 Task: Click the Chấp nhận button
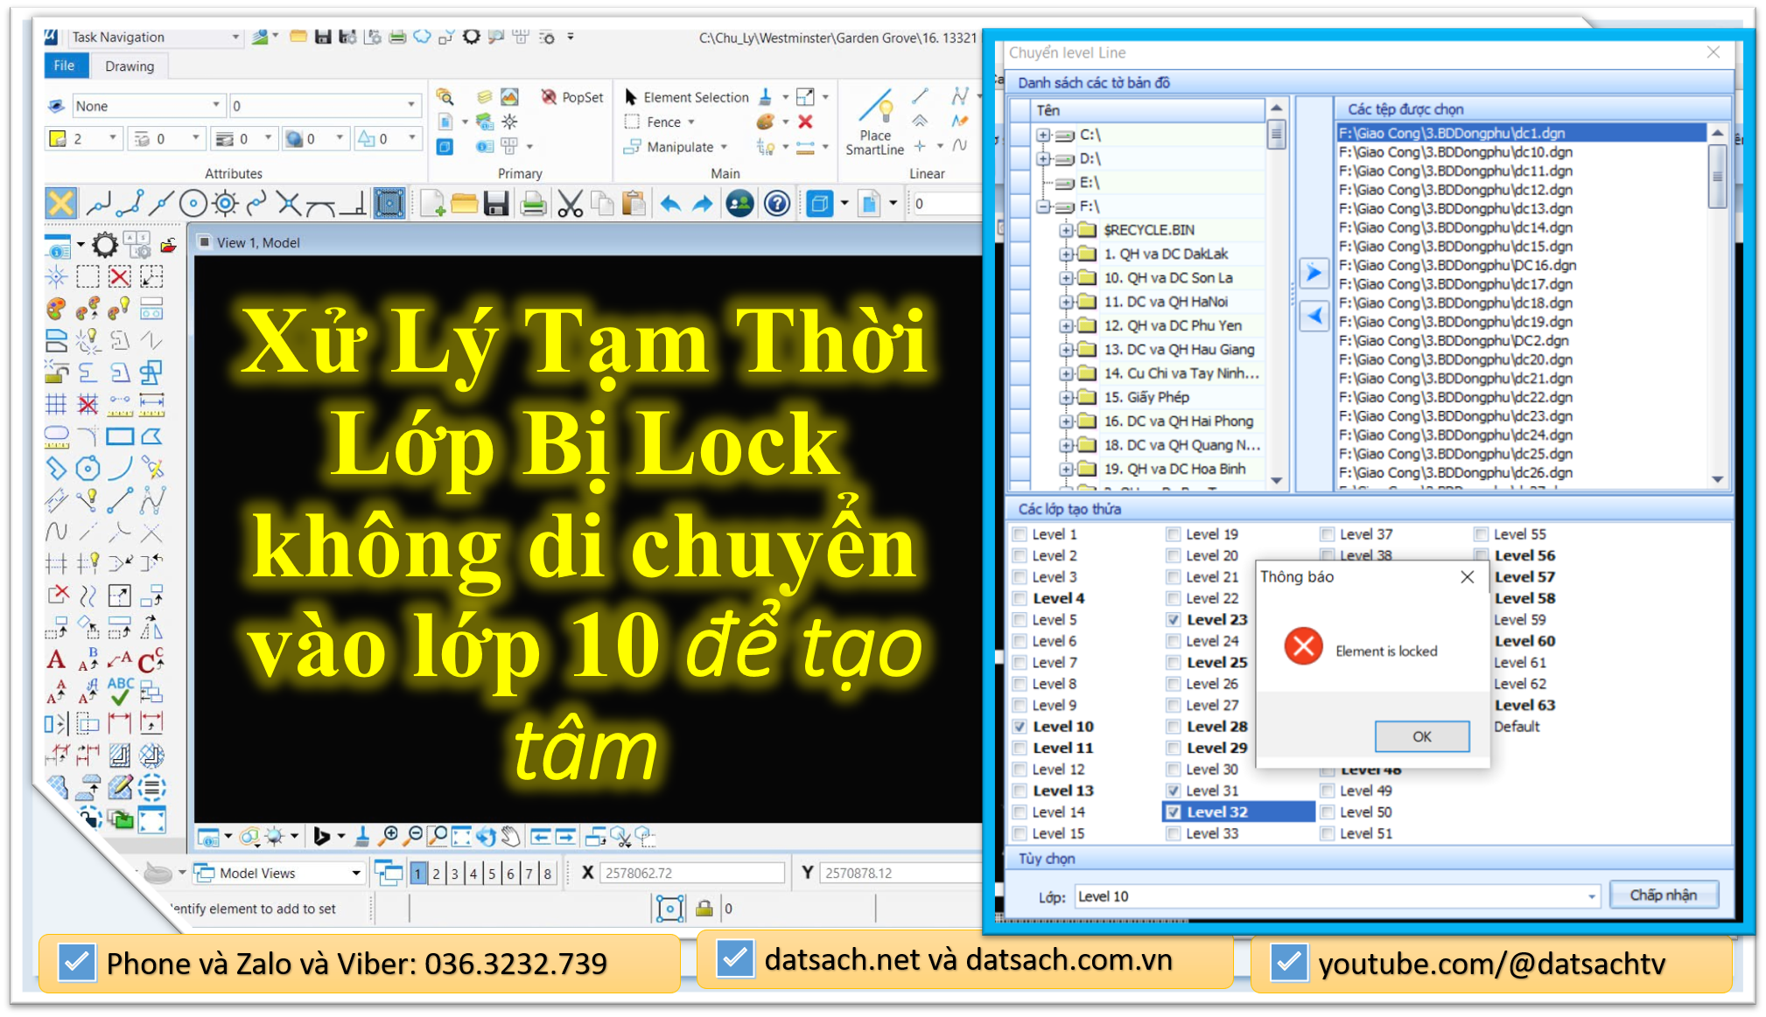pyautogui.click(x=1663, y=894)
